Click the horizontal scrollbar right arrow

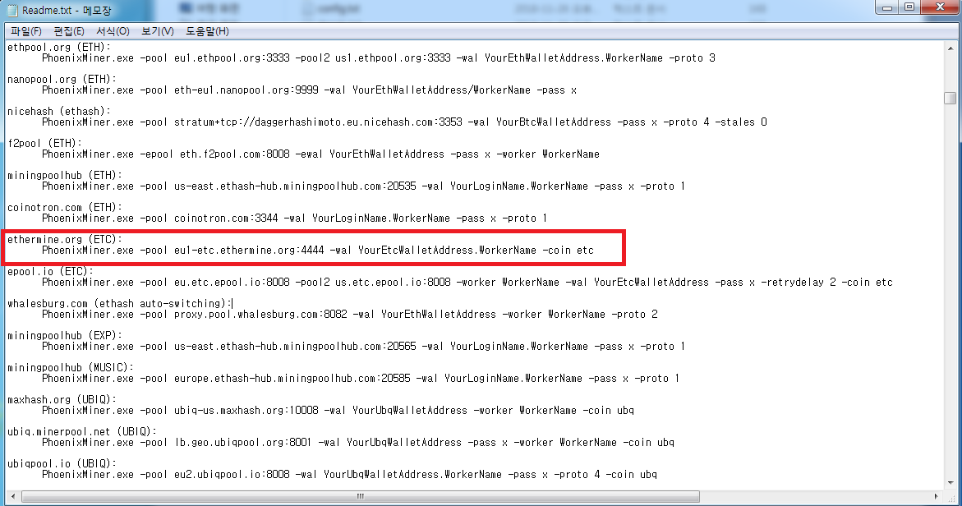tap(937, 496)
